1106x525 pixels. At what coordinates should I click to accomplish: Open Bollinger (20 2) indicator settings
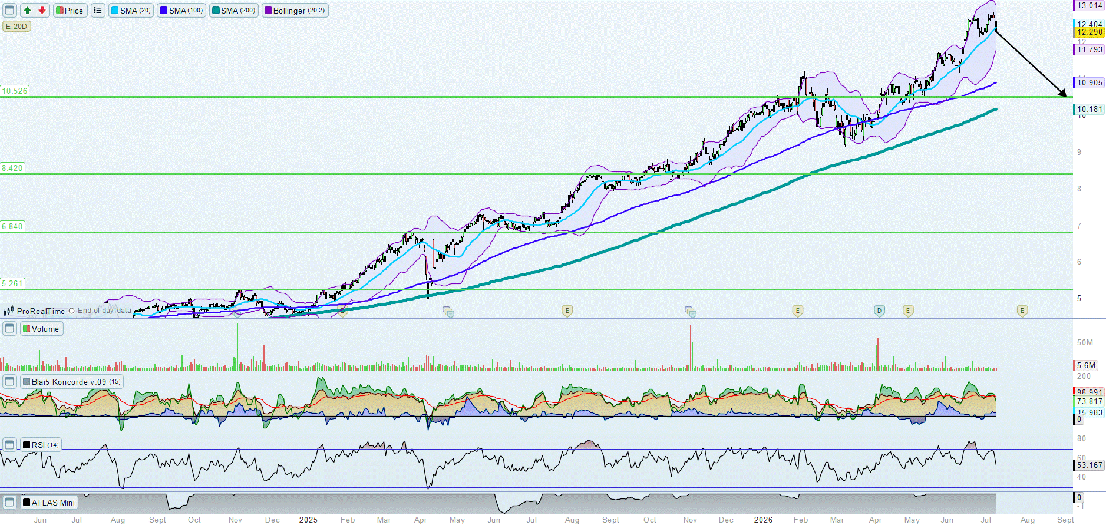[x=295, y=11]
